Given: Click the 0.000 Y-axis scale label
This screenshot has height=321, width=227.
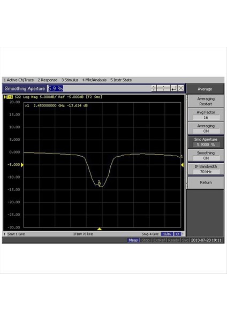Looking at the screenshot, I should point(14,152).
